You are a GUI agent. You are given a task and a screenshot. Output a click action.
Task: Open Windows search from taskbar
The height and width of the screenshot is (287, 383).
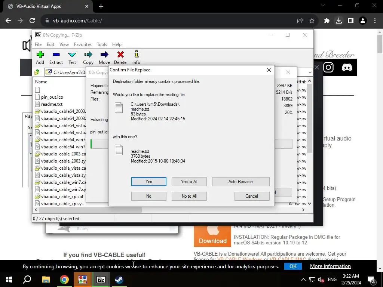(27, 280)
